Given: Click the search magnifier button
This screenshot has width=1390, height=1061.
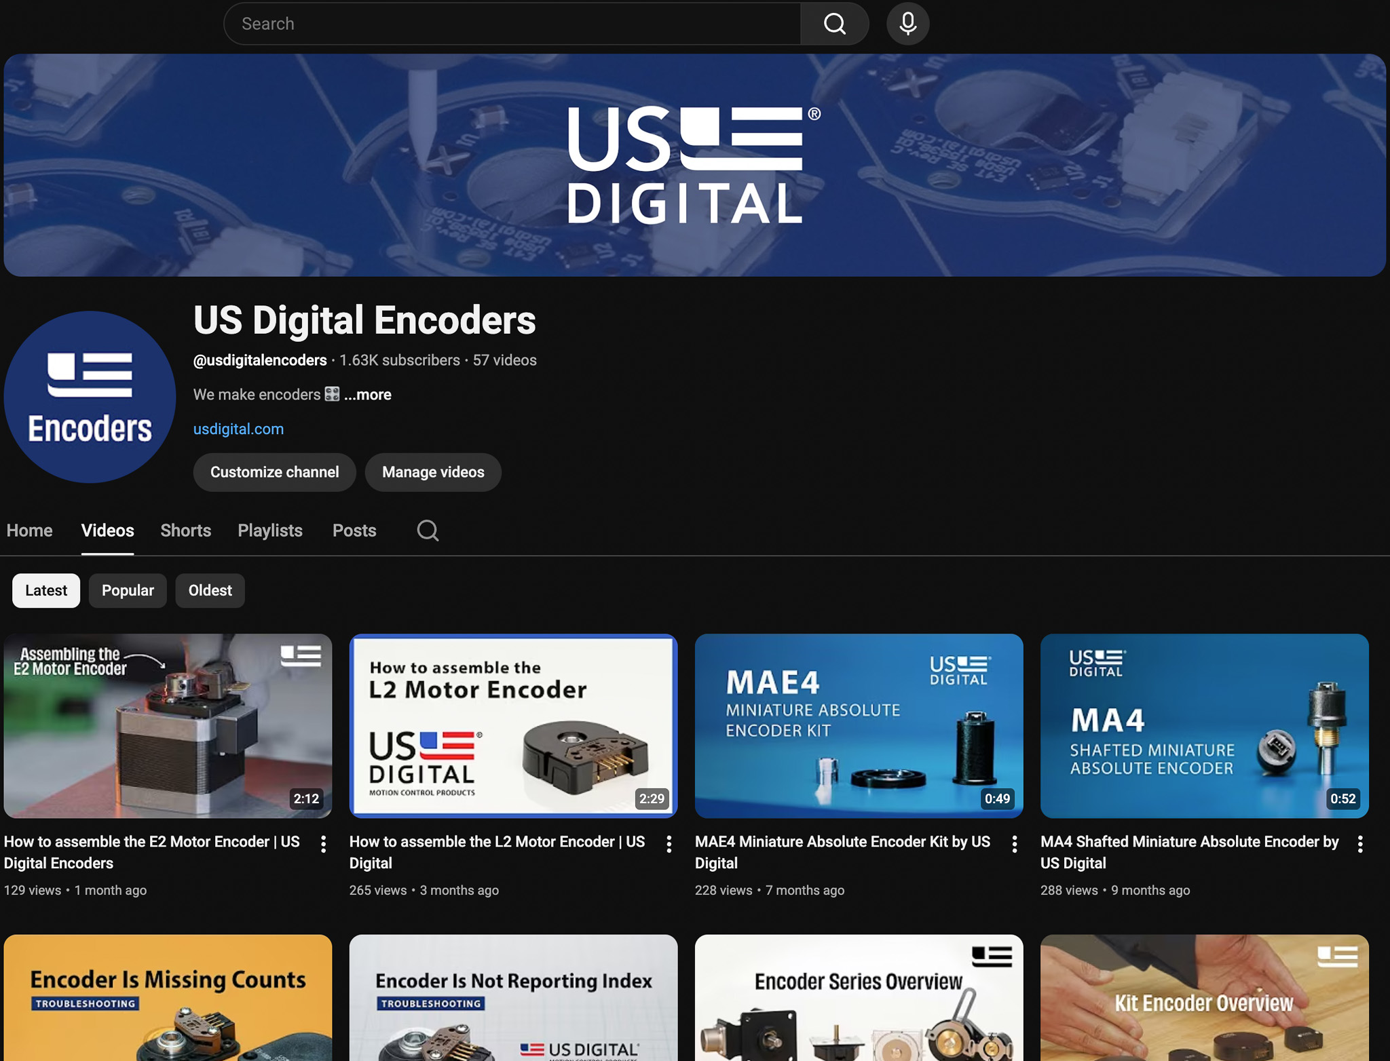Looking at the screenshot, I should click(x=834, y=24).
